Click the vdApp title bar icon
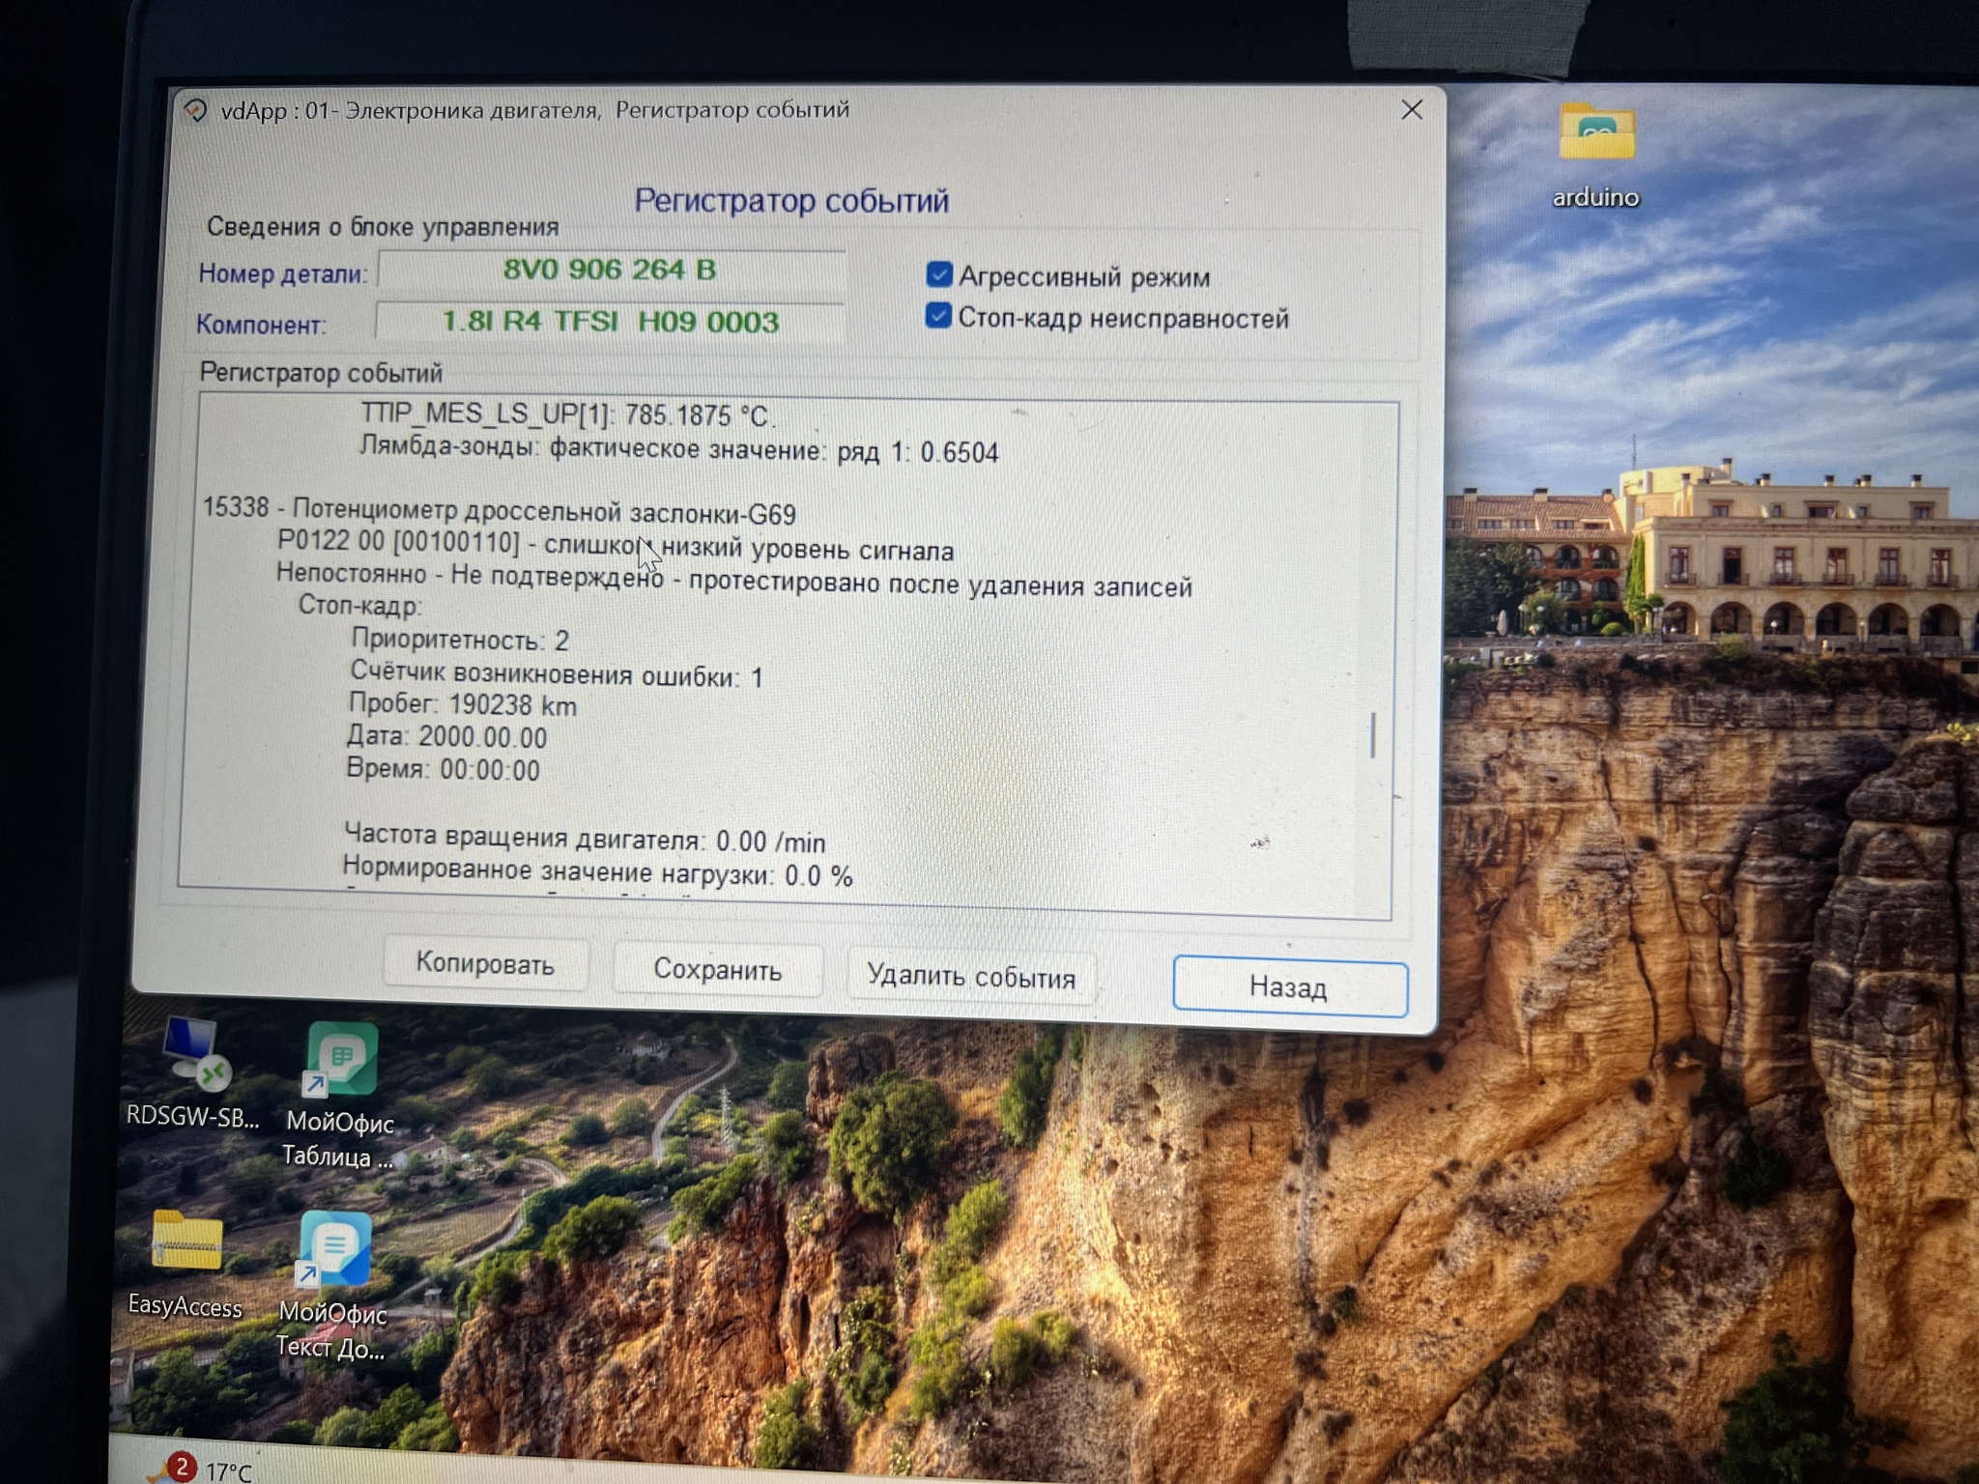The height and width of the screenshot is (1484, 1979). (196, 111)
